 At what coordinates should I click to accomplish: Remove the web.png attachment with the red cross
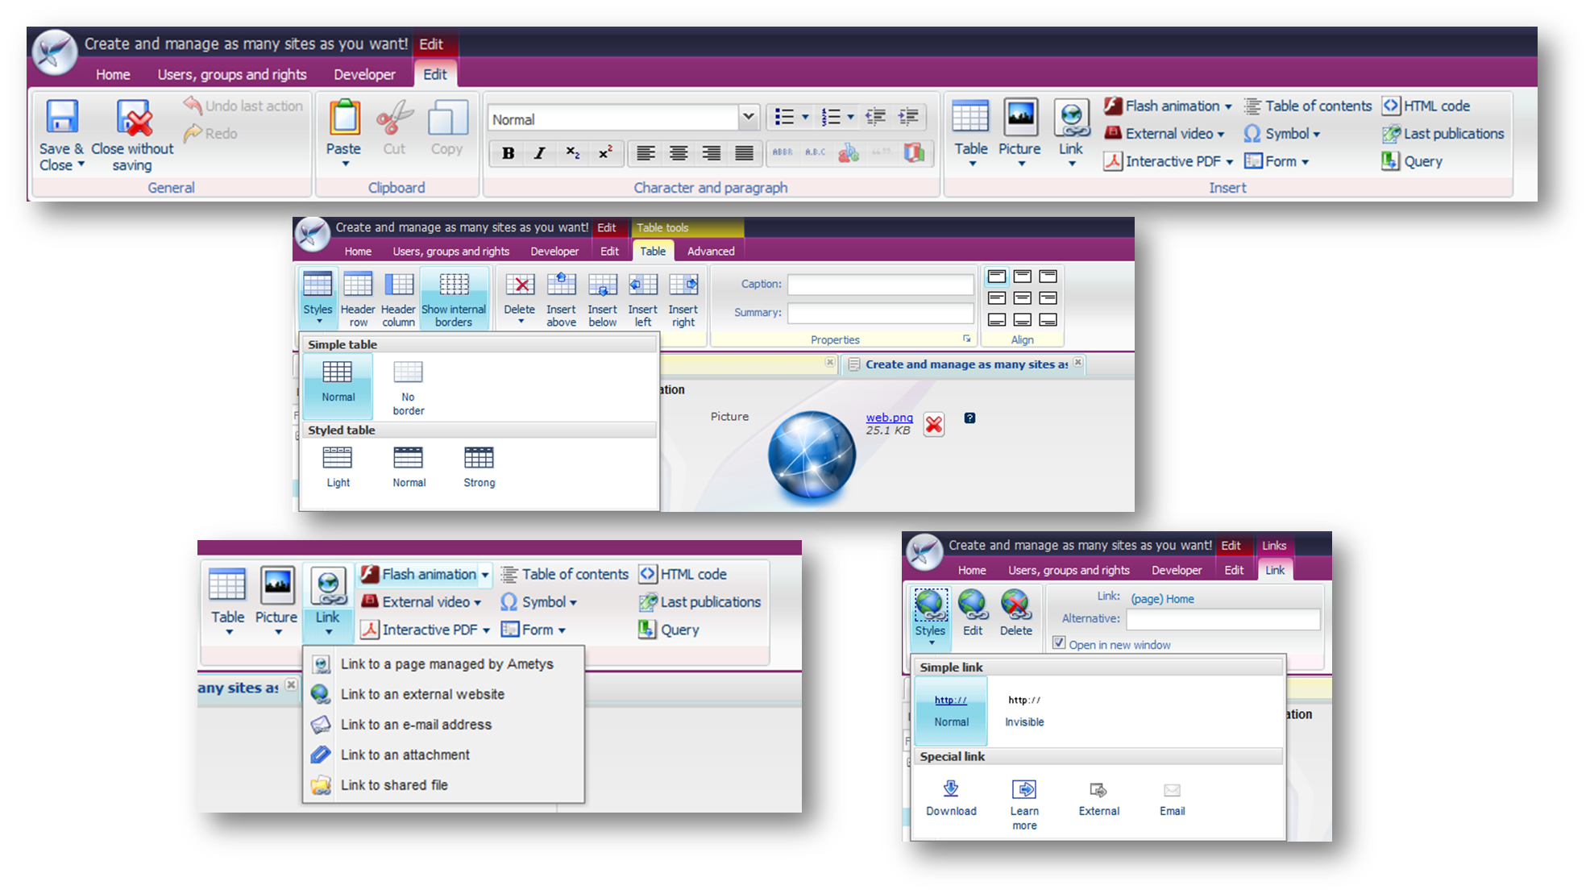[933, 424]
